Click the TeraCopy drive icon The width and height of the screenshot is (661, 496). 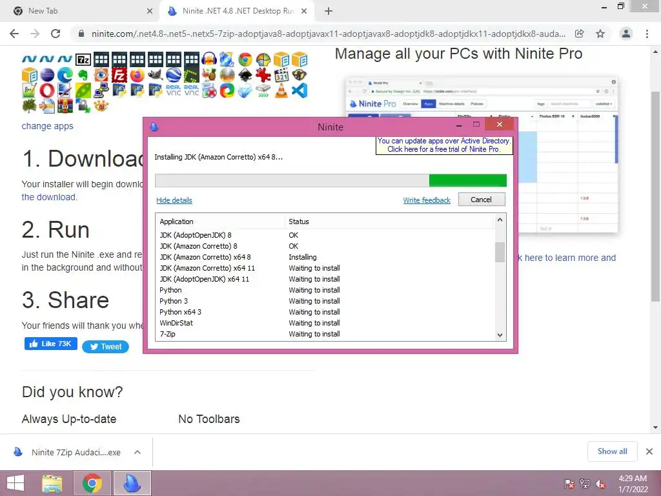263,90
